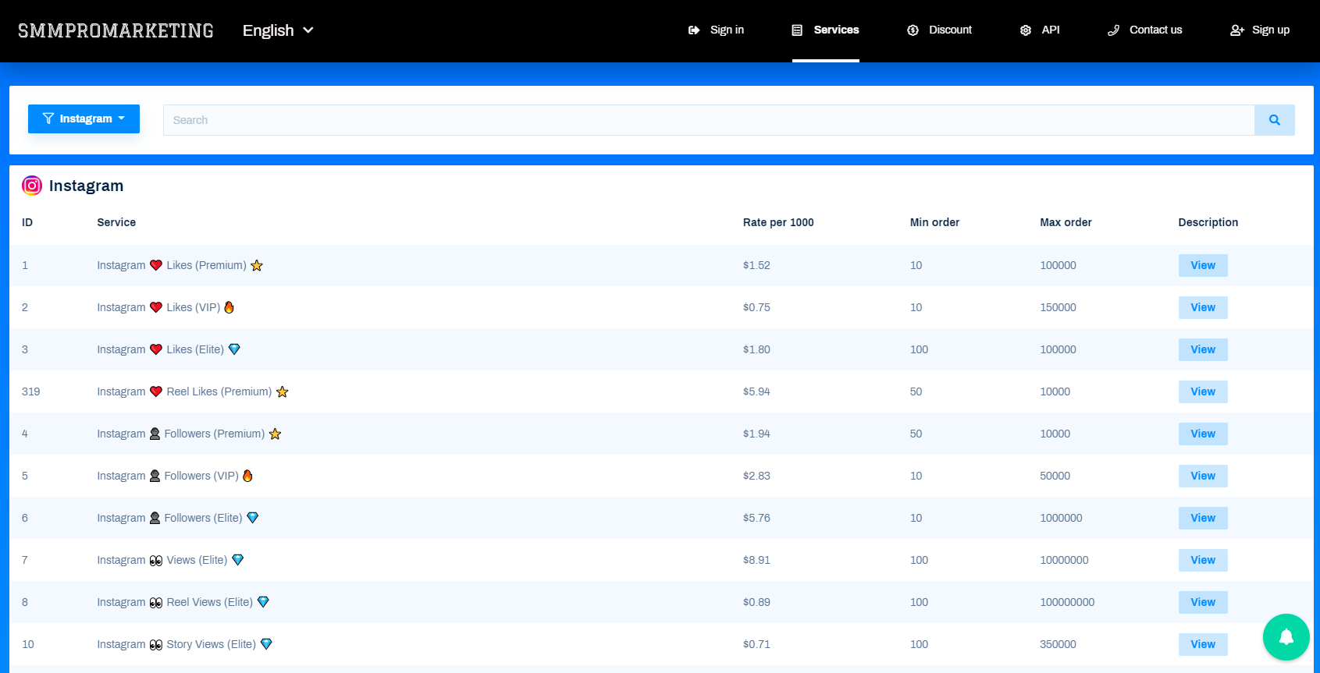
Task: Click the Discount dollar icon
Action: [x=913, y=30]
